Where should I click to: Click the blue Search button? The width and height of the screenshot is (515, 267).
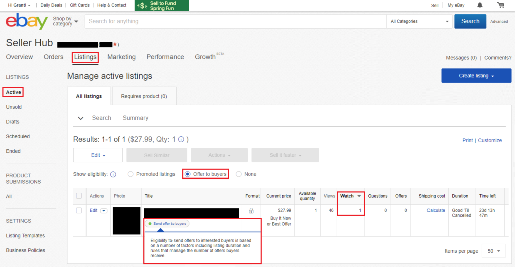click(470, 21)
